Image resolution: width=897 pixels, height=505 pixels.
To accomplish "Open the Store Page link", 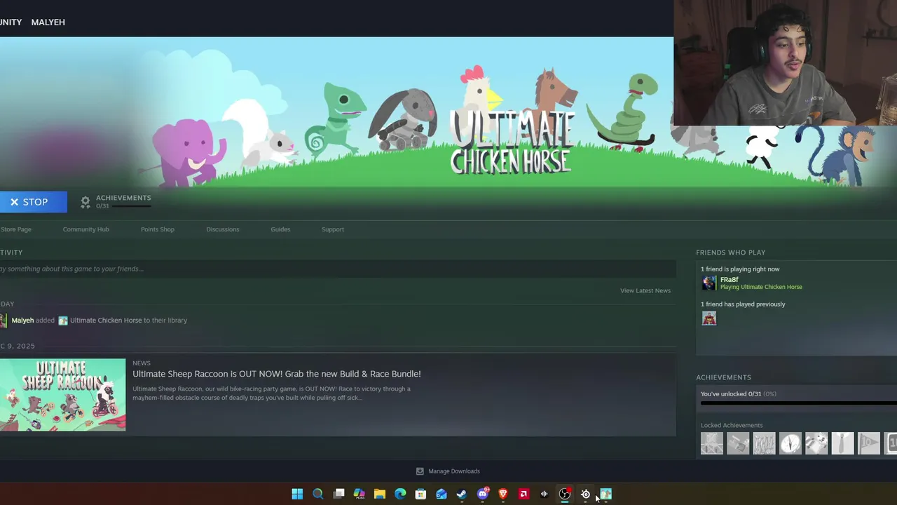I will click(16, 229).
